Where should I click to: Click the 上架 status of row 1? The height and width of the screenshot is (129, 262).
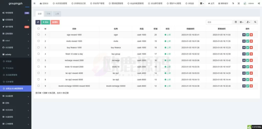pos(168,35)
